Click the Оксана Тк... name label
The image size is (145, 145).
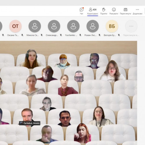[x=13, y=35]
